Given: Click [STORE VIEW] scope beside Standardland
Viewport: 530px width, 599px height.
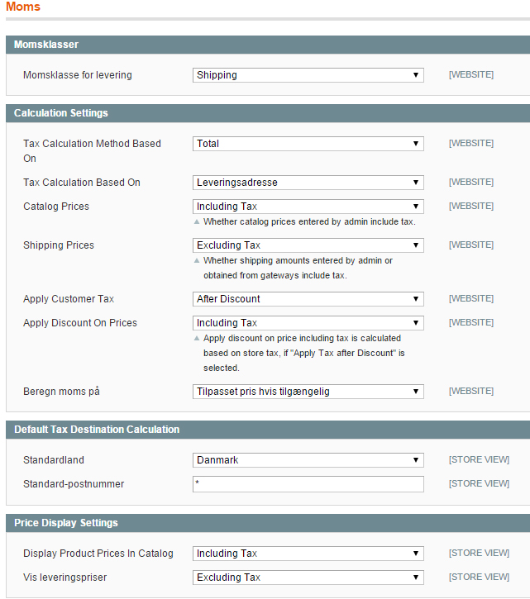Looking at the screenshot, I should (479, 460).
